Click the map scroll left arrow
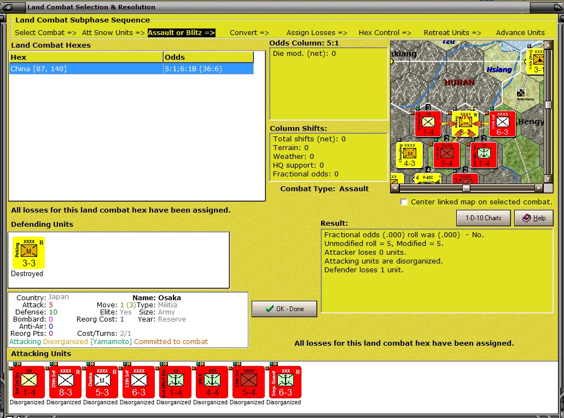The width and height of the screenshot is (564, 418). click(394, 188)
